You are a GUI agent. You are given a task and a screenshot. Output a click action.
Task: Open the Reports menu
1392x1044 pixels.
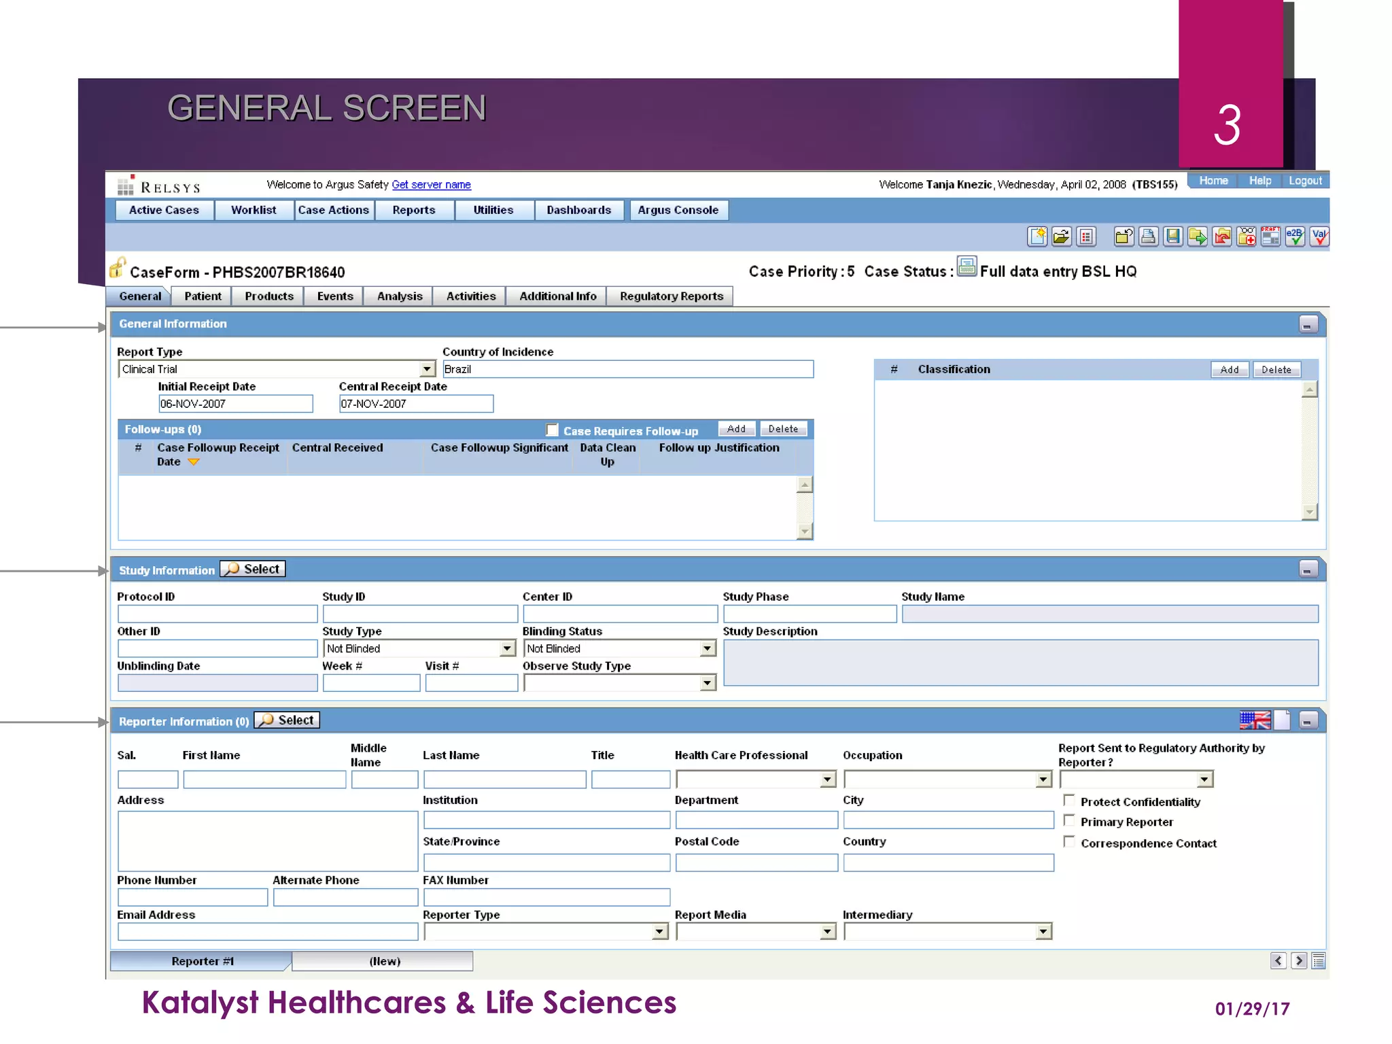point(414,210)
